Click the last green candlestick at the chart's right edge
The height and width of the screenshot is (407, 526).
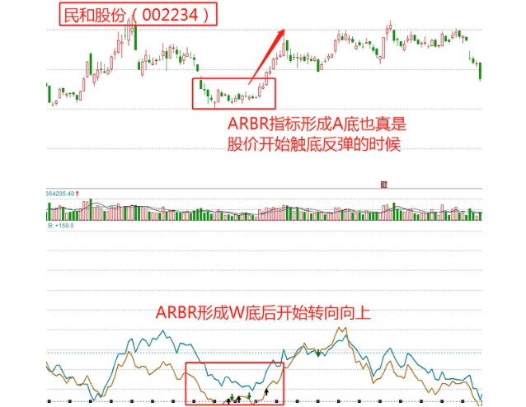click(x=481, y=72)
